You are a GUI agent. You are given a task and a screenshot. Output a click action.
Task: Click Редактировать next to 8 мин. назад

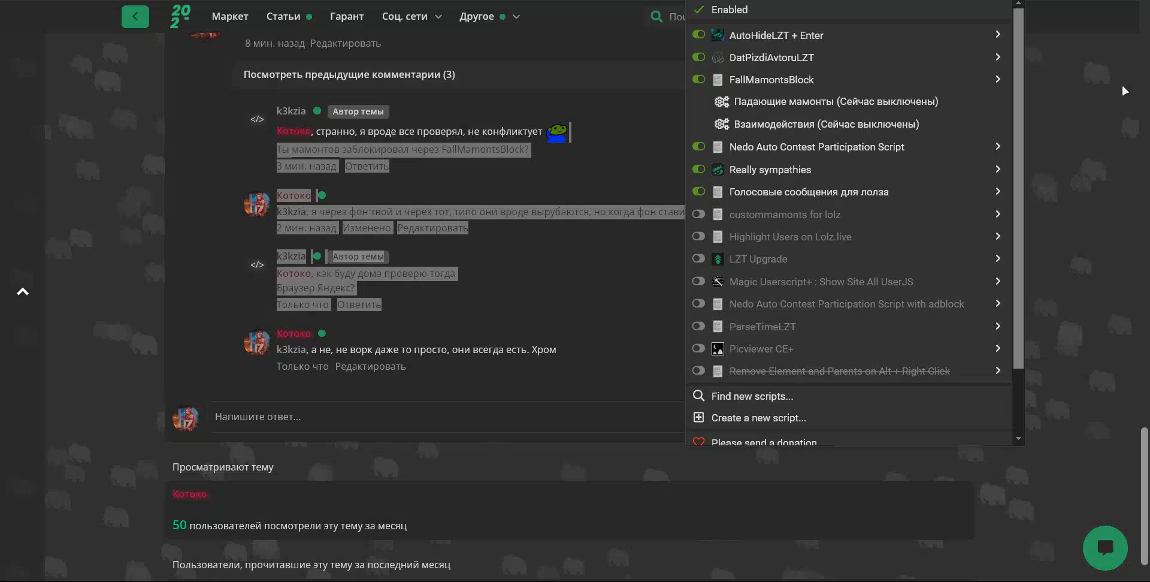coord(346,43)
